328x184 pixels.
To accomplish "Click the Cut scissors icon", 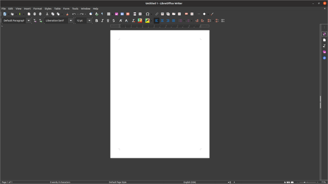I will (x=47, y=14).
